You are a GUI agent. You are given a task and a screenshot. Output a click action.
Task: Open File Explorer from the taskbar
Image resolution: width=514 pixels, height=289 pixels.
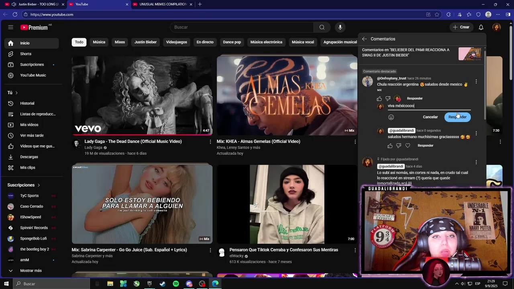pos(110,284)
